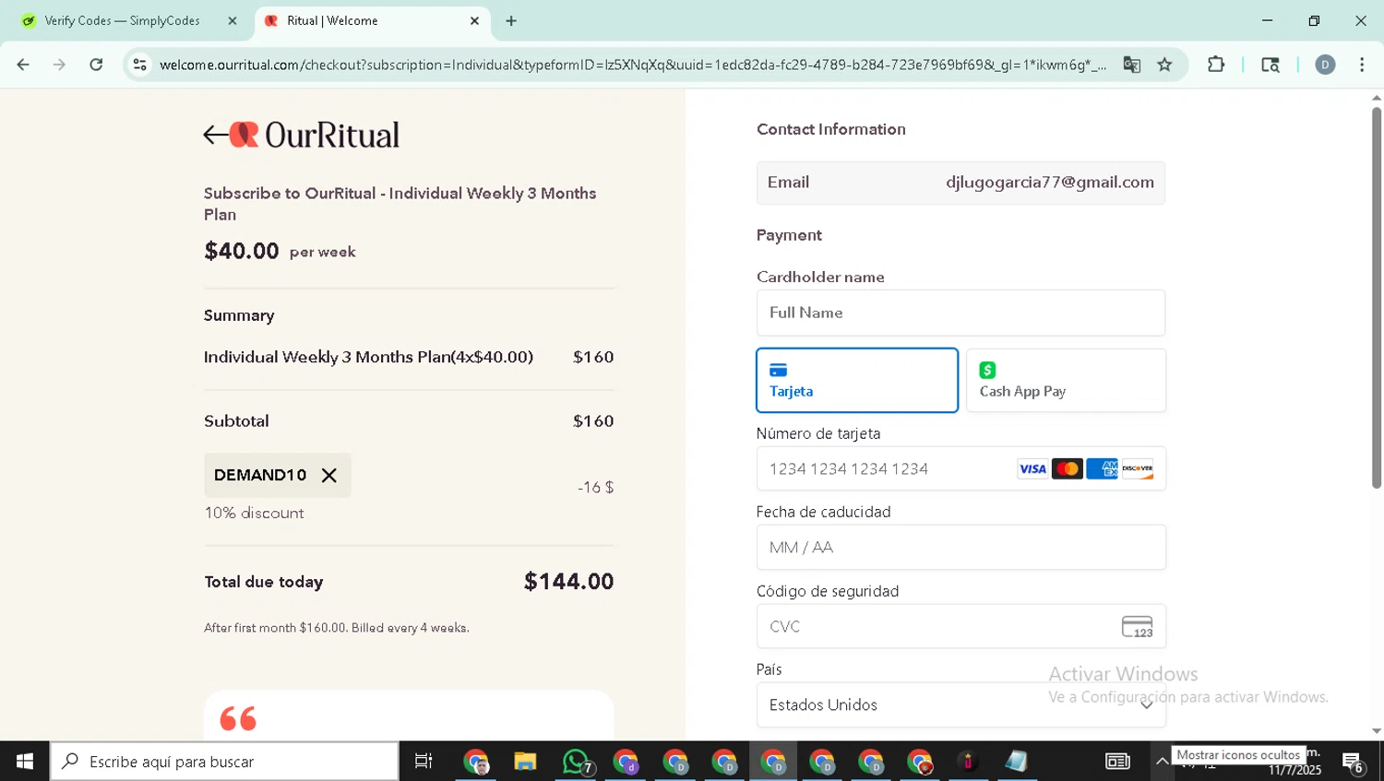Close the Verify Codes — SimplyCodes tab

tap(233, 20)
